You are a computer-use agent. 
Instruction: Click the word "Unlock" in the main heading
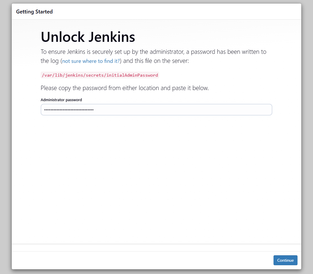tap(62, 37)
